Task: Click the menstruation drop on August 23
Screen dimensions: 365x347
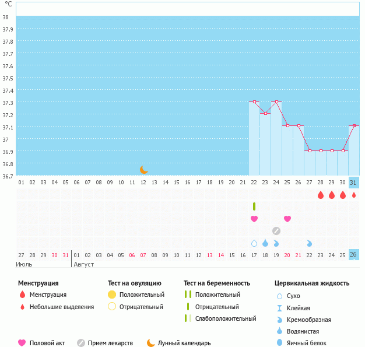Action: pyautogui.click(x=321, y=195)
